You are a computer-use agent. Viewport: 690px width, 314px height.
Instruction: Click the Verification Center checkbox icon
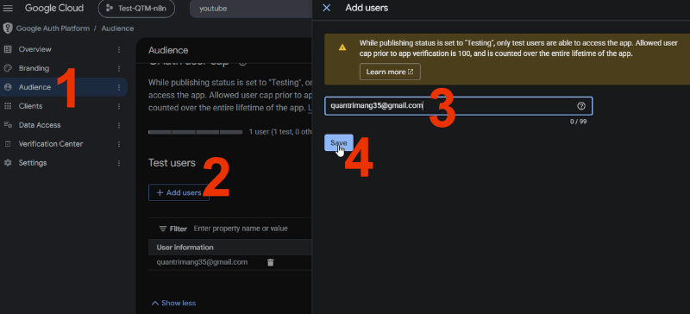click(x=8, y=144)
